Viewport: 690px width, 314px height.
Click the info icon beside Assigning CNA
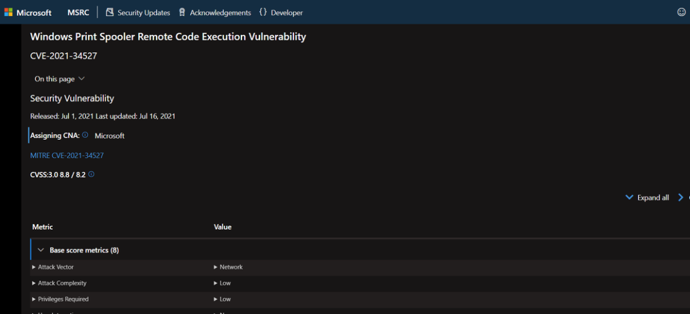tap(85, 135)
